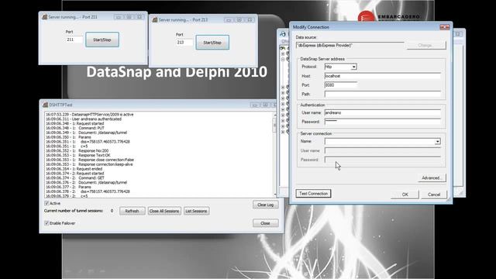Image resolution: width=496 pixels, height=279 pixels.
Task: Focus the DataSnap Port field showing 8080
Action: pos(341,85)
